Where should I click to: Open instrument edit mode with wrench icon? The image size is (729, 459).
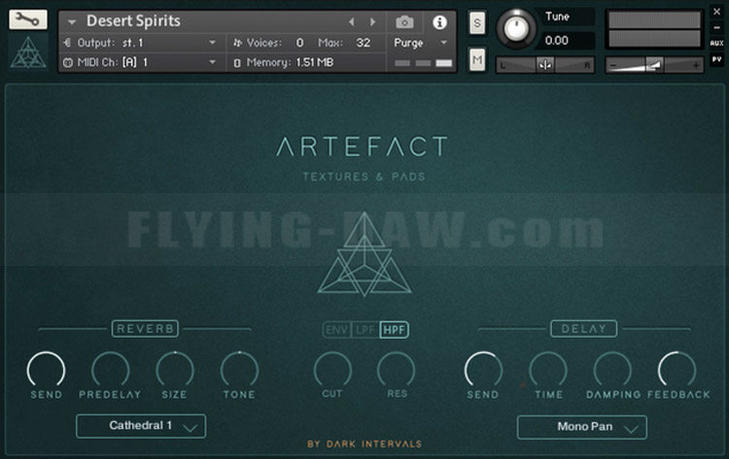pos(28,19)
